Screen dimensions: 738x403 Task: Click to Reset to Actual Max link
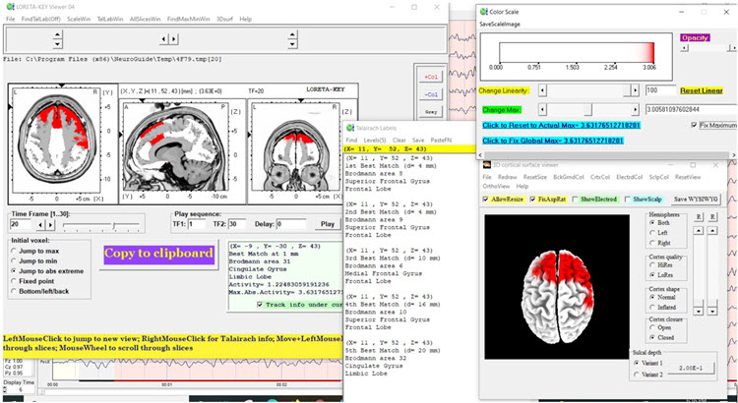(x=559, y=126)
